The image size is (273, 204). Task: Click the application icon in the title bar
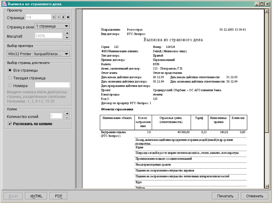coord(5,4)
